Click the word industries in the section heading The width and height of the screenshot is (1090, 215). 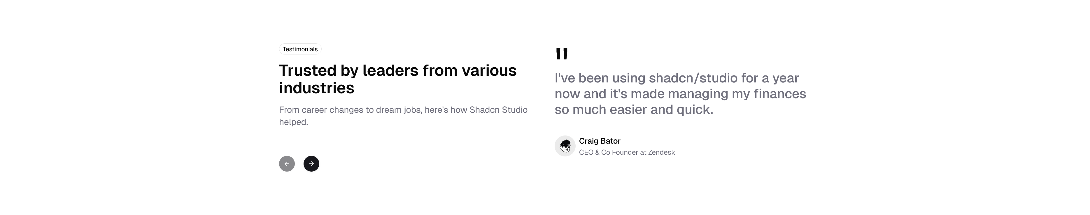point(316,89)
